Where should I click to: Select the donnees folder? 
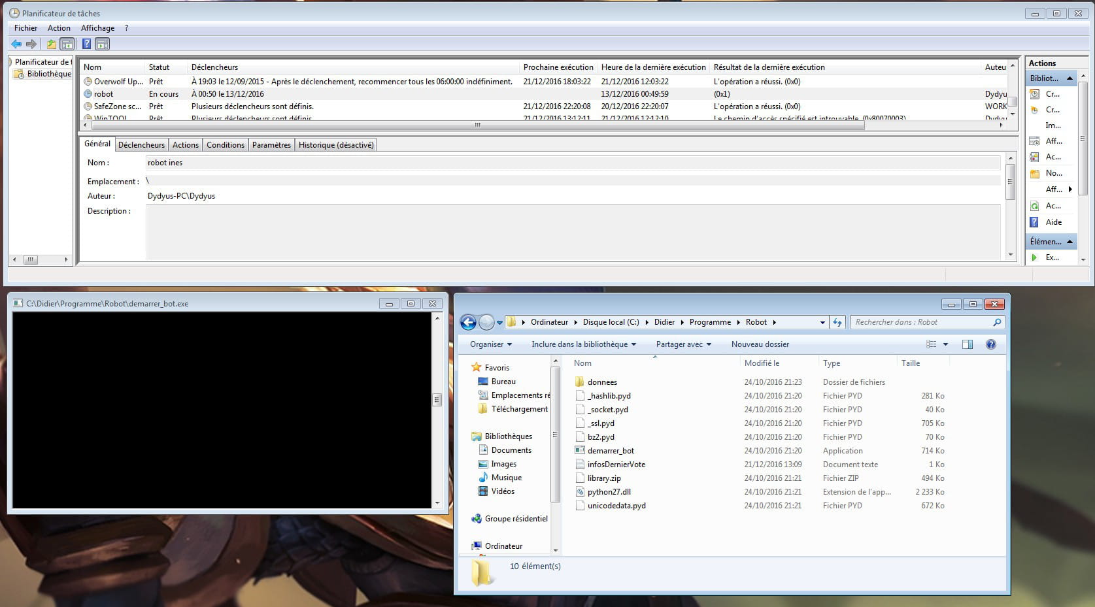(x=602, y=382)
